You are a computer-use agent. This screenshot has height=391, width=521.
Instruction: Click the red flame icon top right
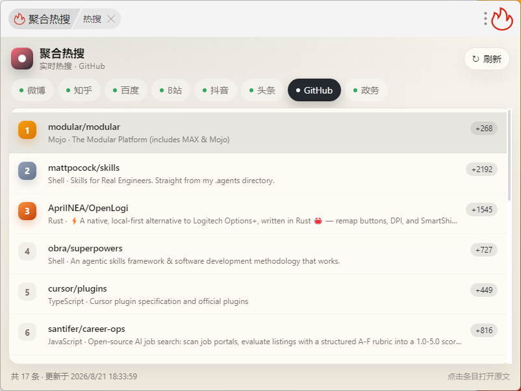pos(502,19)
